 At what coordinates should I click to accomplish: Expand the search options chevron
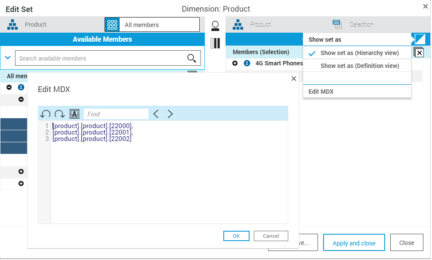coord(8,58)
